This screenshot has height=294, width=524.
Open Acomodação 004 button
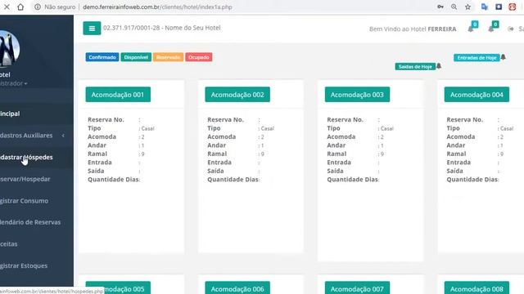click(477, 95)
